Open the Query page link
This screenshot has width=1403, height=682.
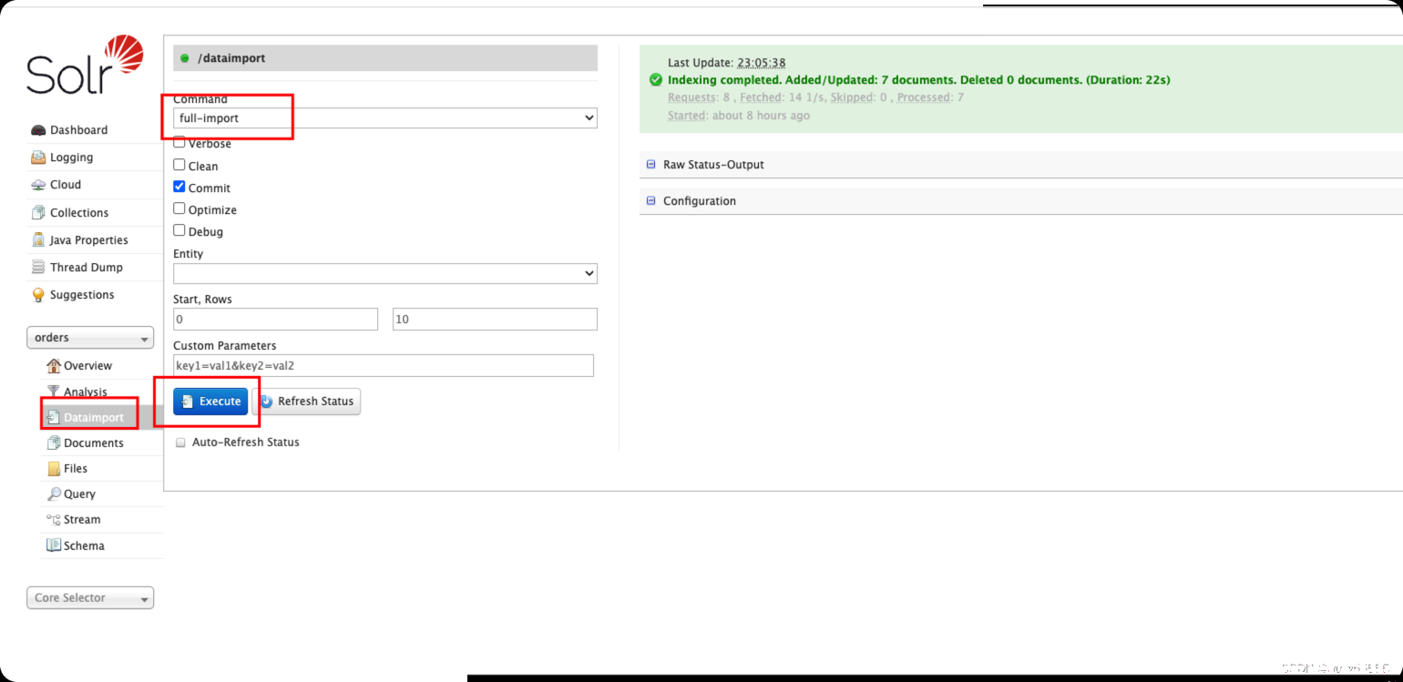tap(79, 494)
